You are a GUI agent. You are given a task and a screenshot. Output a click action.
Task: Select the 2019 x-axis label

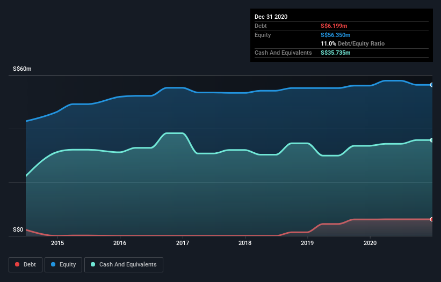coord(307,243)
